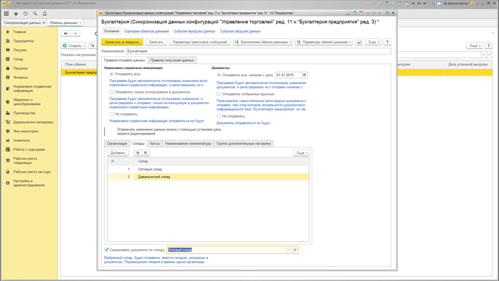Image resolution: width=499 pixels, height=281 pixels.
Task: Click back arrow in Обмены данными window
Action: click(x=66, y=34)
